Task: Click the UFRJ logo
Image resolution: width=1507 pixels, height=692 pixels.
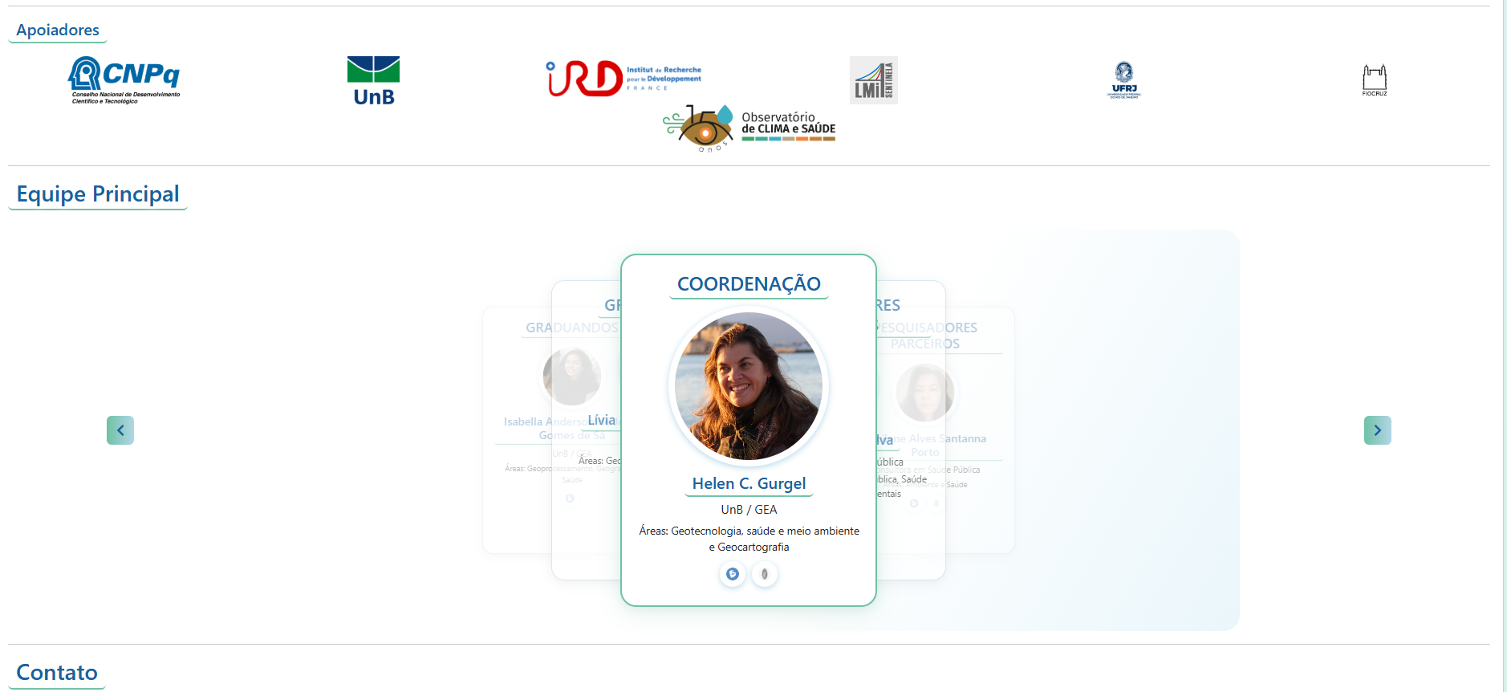Action: (1123, 80)
